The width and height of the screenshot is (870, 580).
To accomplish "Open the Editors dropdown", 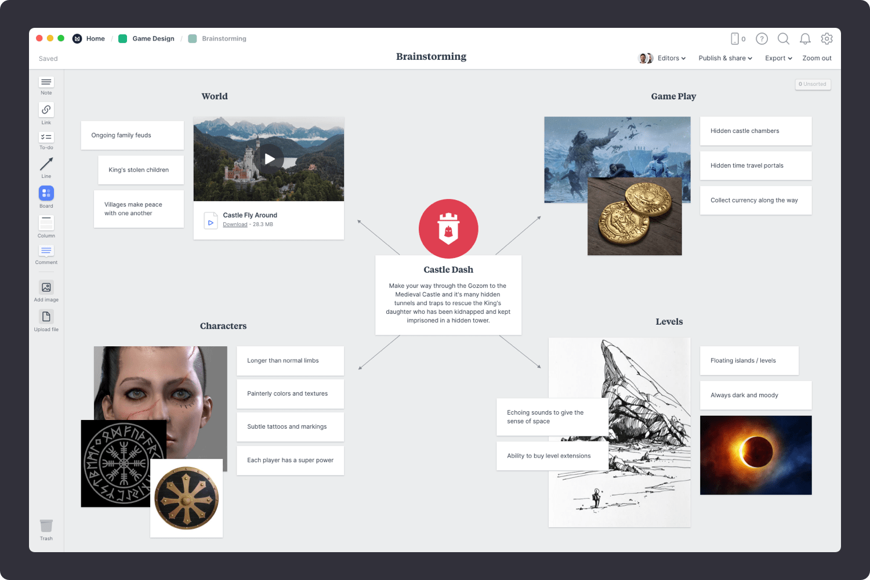I will point(670,58).
